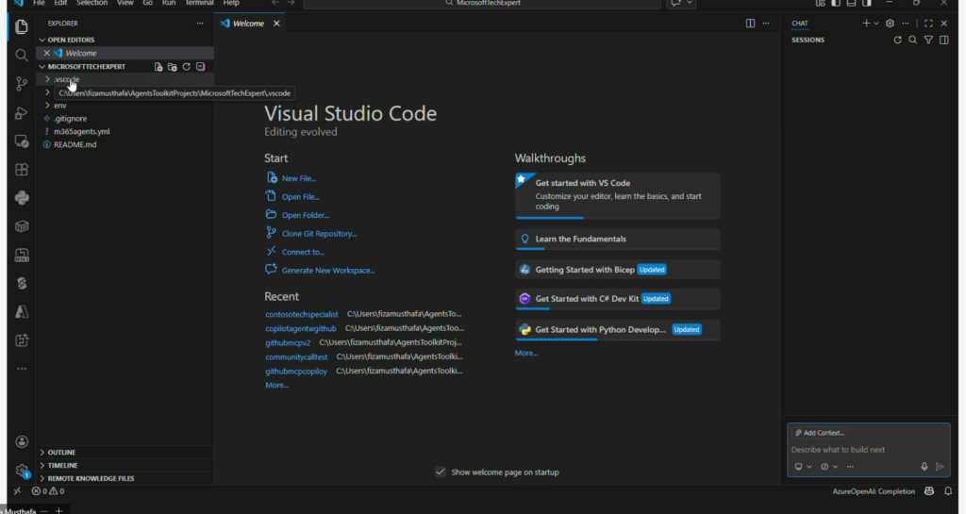
Task: Click the Add Context button in chat
Action: click(x=820, y=433)
